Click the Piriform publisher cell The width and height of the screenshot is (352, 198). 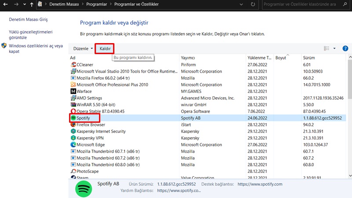pyautogui.click(x=188, y=65)
